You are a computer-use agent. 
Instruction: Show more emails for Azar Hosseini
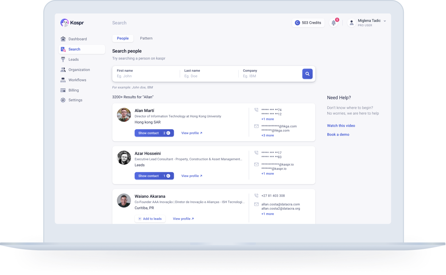[268, 174]
